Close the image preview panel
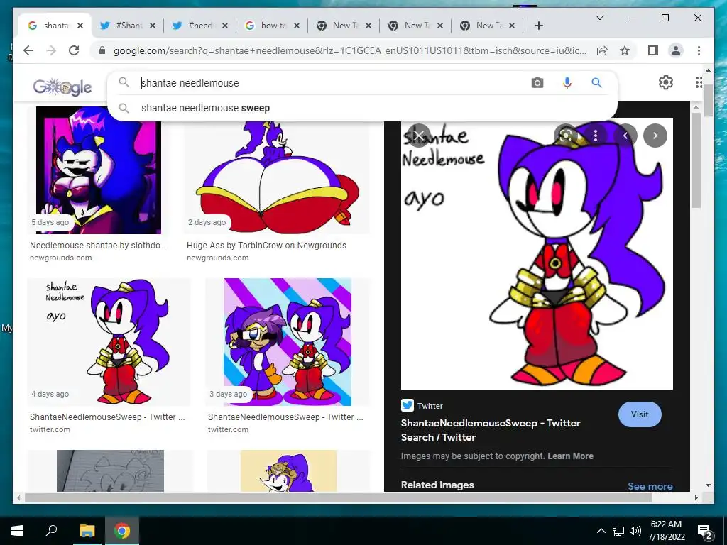727x545 pixels. coord(418,136)
